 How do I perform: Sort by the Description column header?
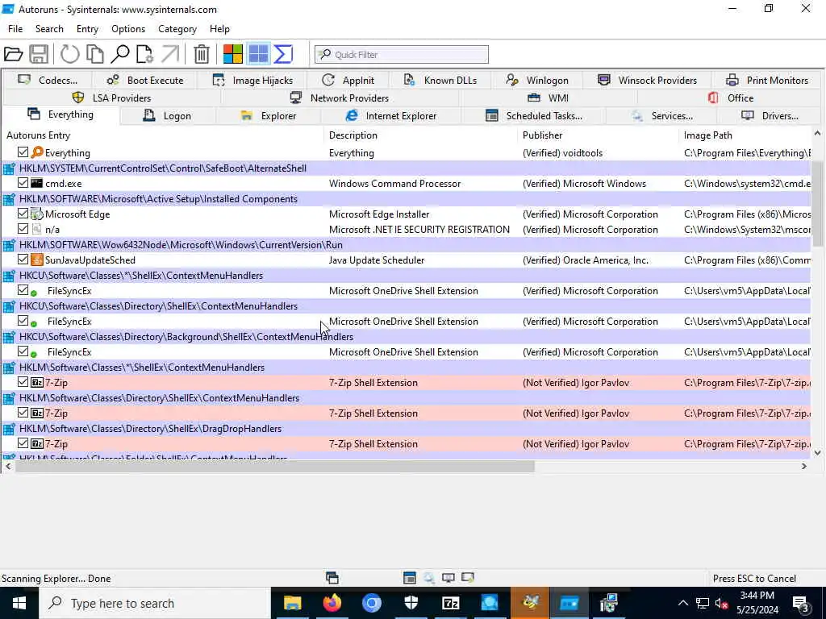coord(420,135)
